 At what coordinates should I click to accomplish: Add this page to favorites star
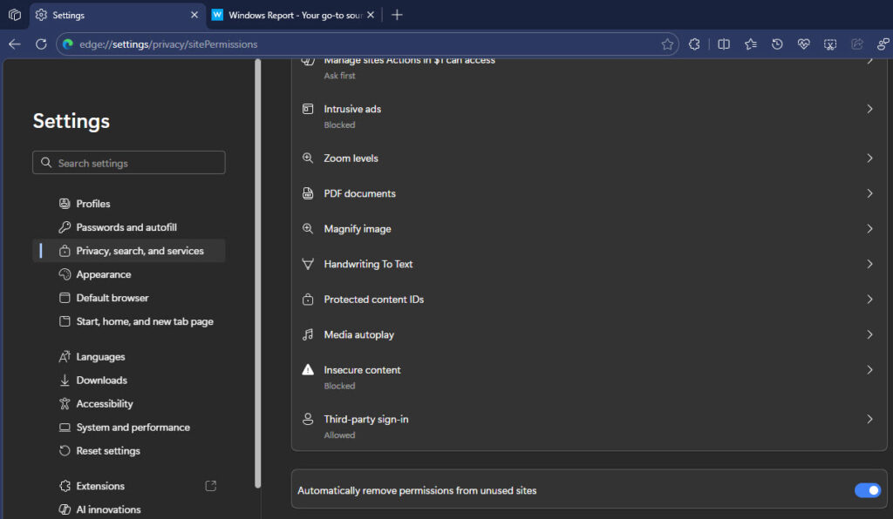tap(667, 44)
